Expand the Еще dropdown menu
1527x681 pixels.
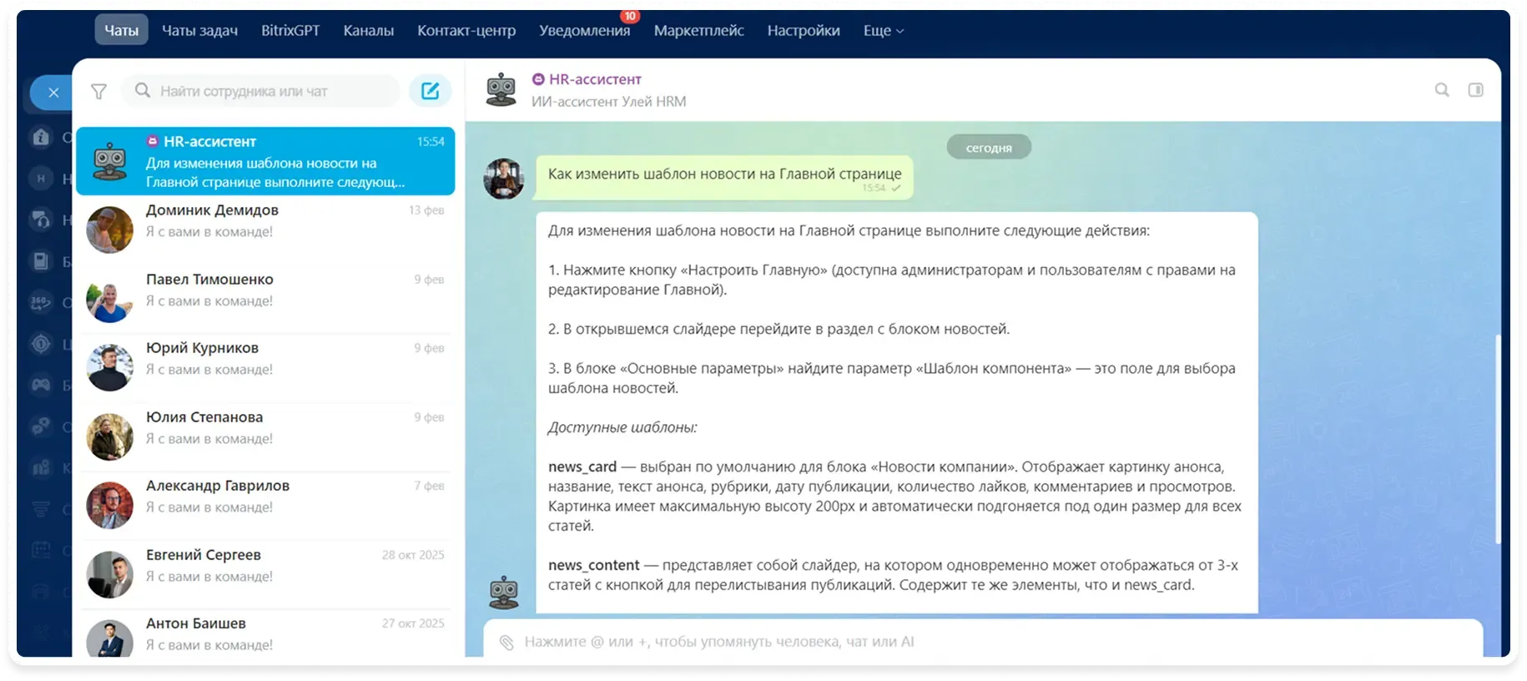tap(884, 30)
